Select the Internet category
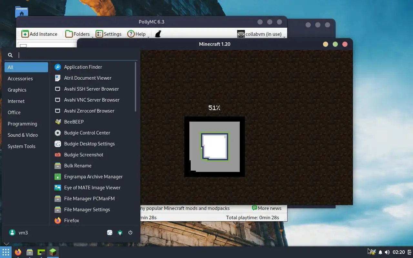Screen dimensions: 413x258 point(26,101)
